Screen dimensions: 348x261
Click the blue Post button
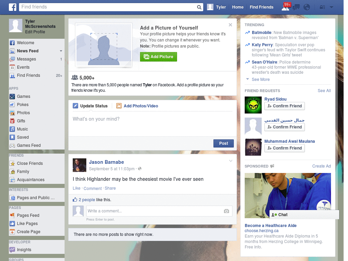click(x=224, y=143)
